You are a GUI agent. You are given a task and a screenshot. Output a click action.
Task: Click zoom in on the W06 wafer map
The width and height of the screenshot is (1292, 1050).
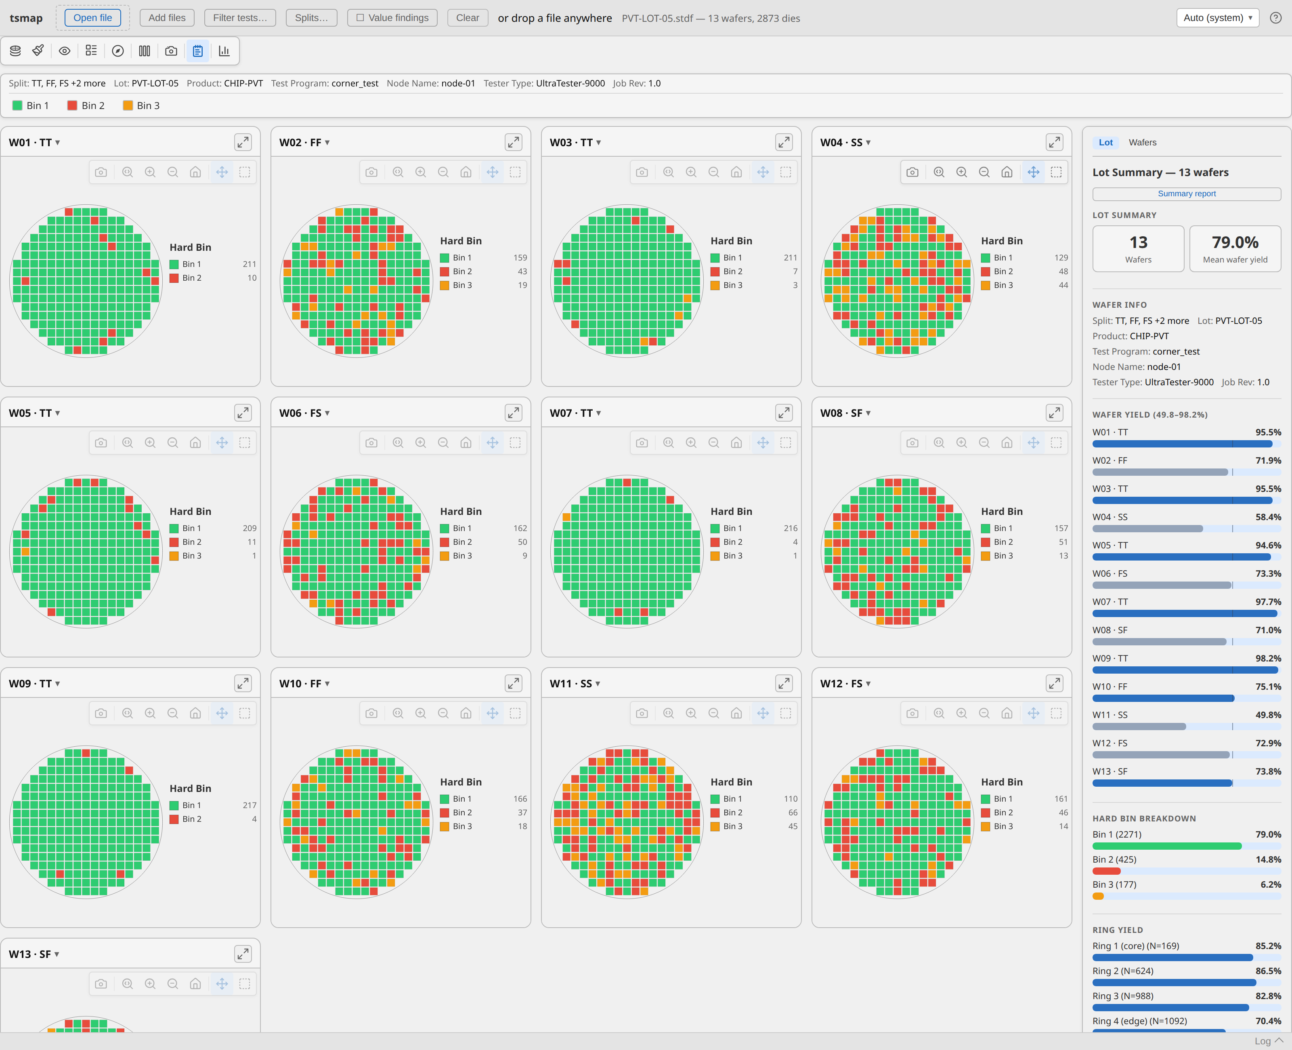[421, 443]
